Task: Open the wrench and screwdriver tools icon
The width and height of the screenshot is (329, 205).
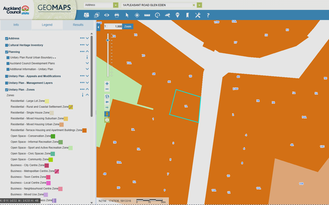Action: [198, 15]
